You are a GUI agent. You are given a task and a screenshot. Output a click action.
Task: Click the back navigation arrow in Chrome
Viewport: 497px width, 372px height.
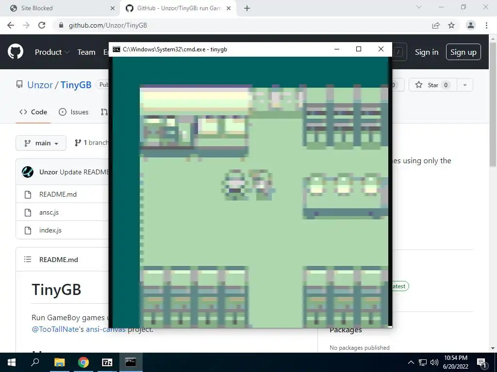11,25
